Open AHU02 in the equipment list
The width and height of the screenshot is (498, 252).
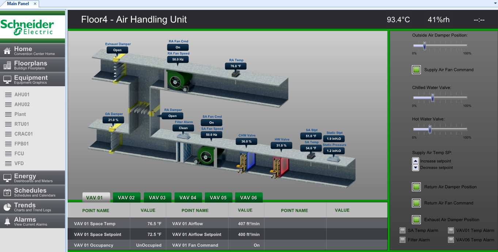[22, 104]
